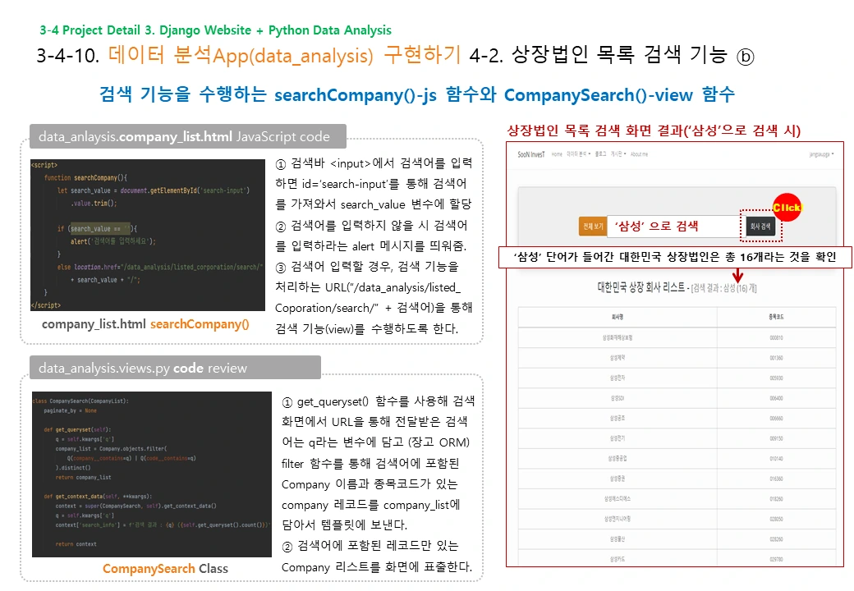Click stock code 005930
Viewport: 854px width, 591px height.
[776, 378]
